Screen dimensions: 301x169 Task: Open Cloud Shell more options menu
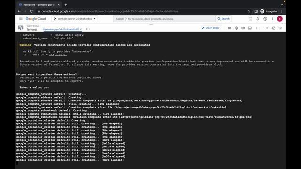point(256,28)
